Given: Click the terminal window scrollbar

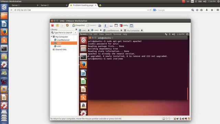Looking at the screenshot, I should [187, 94].
